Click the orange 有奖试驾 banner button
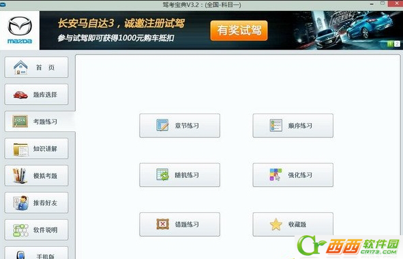403x259 pixels. click(239, 31)
